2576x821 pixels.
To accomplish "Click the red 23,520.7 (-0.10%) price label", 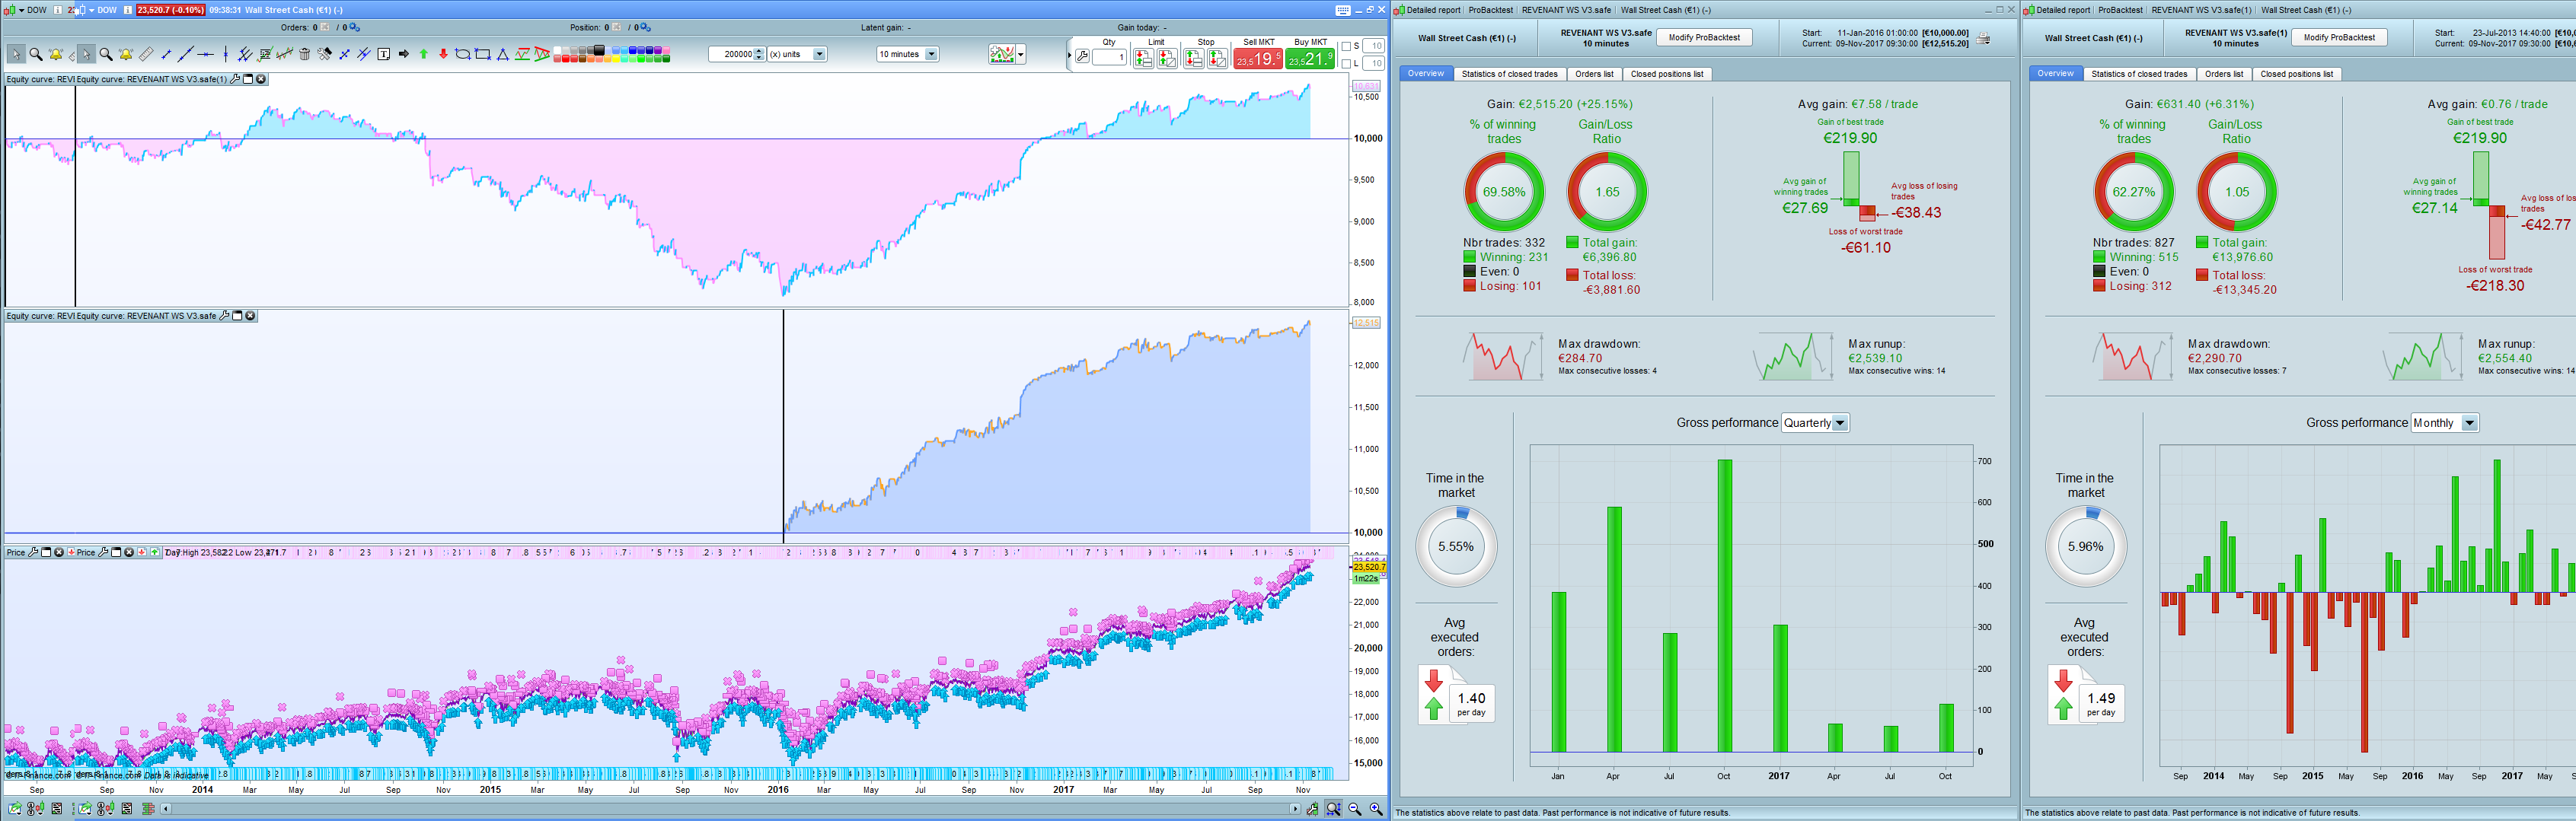I will click(x=170, y=10).
